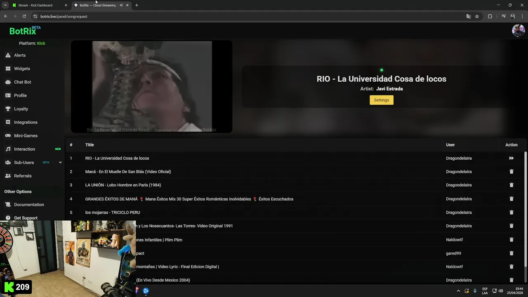Screen dimensions: 528x297
Task: Click the song list scrollbar
Action: 526,209
